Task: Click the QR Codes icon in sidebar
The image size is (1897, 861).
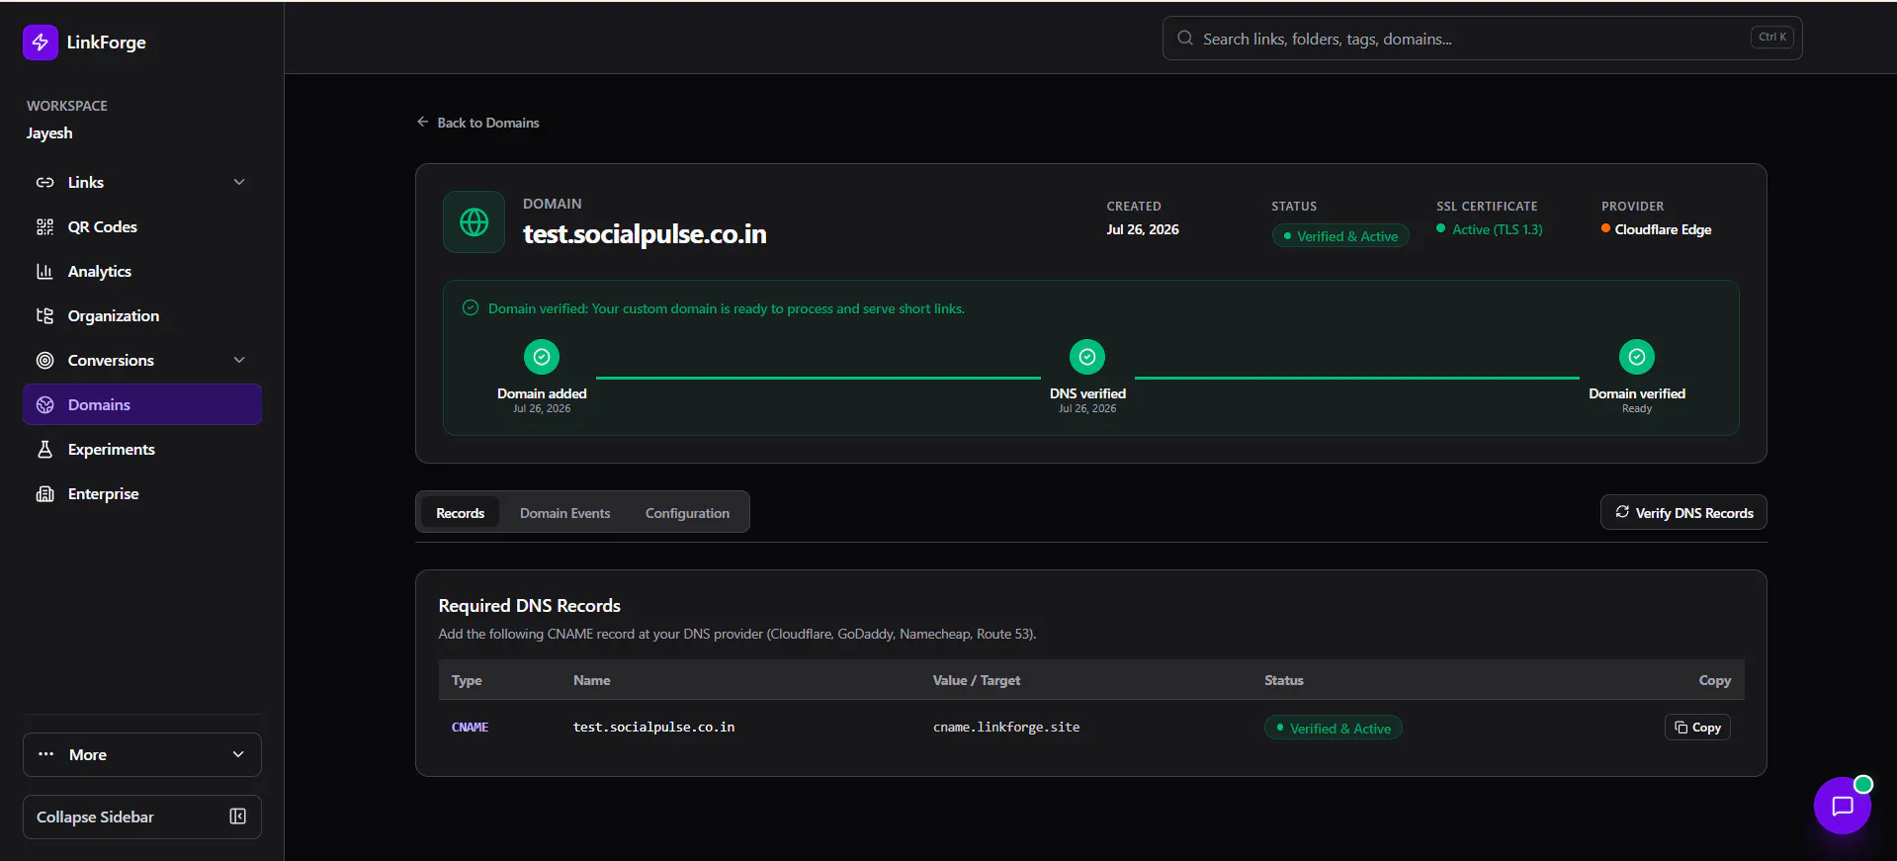Action: pos(44,227)
